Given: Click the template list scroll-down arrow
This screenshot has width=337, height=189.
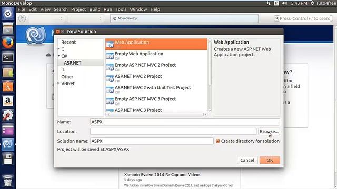Looking at the screenshot, I should [210, 111].
